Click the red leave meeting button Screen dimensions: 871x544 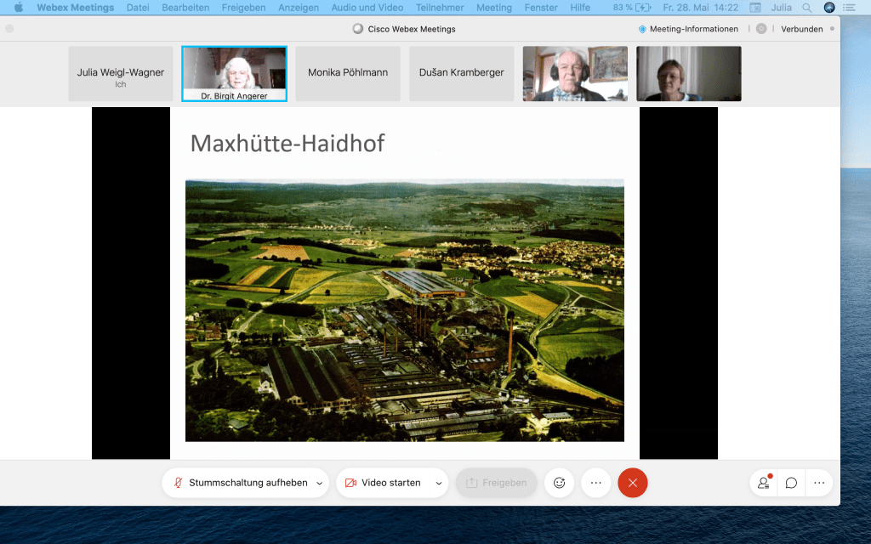(x=632, y=483)
